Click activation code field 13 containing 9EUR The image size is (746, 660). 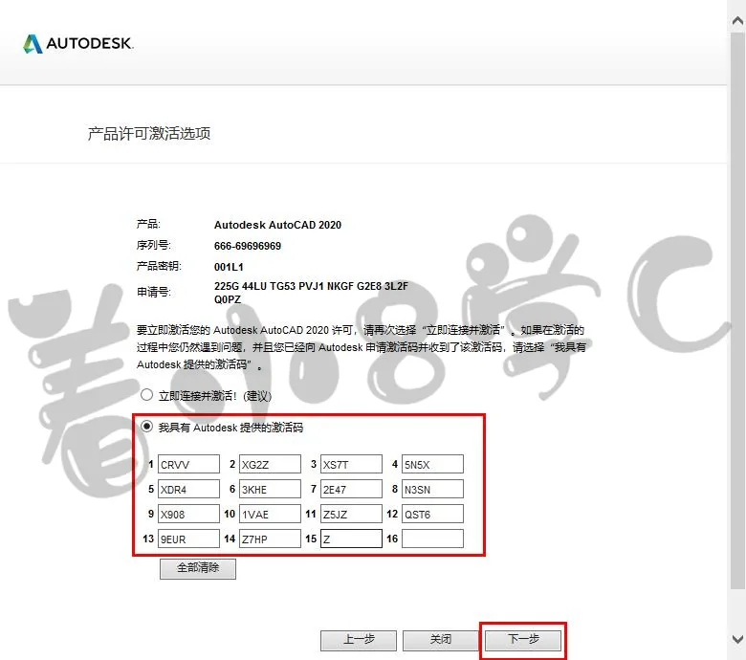pyautogui.click(x=188, y=539)
